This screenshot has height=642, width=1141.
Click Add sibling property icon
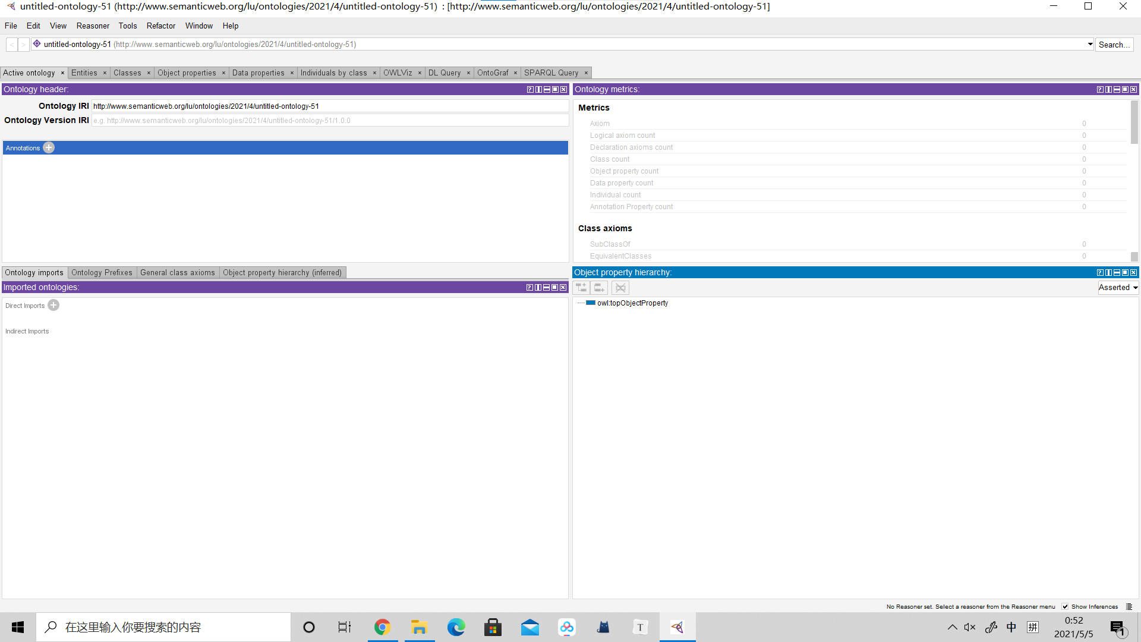click(600, 288)
